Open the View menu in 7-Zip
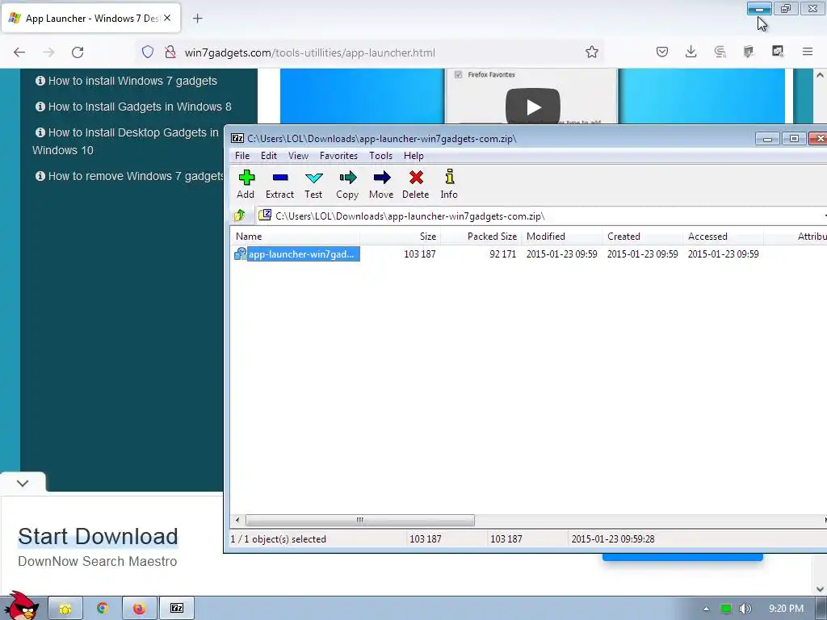 pos(298,156)
